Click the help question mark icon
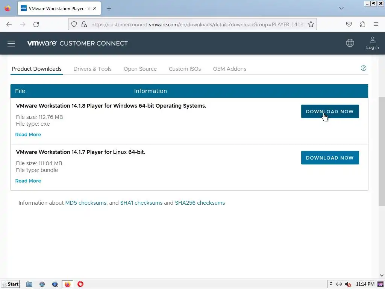The height and width of the screenshot is (289, 385). [x=364, y=68]
